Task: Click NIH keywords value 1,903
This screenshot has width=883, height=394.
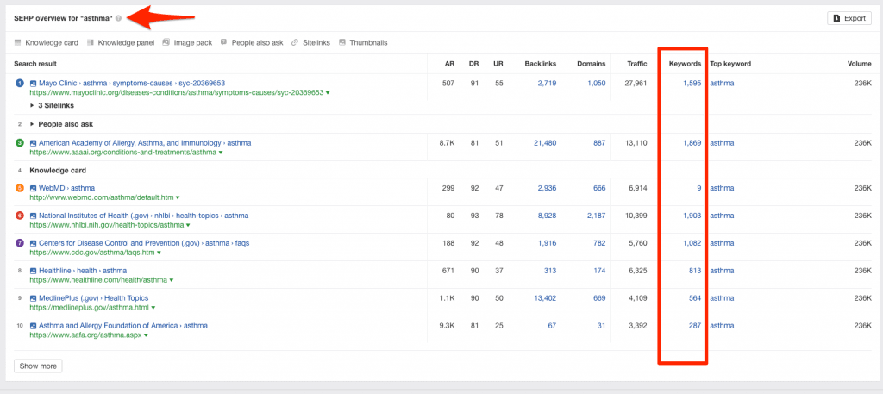Action: pyautogui.click(x=692, y=216)
